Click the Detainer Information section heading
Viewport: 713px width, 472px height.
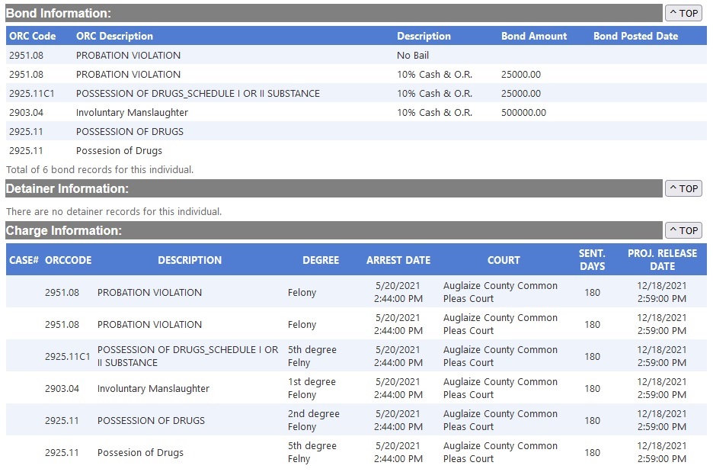pos(67,188)
